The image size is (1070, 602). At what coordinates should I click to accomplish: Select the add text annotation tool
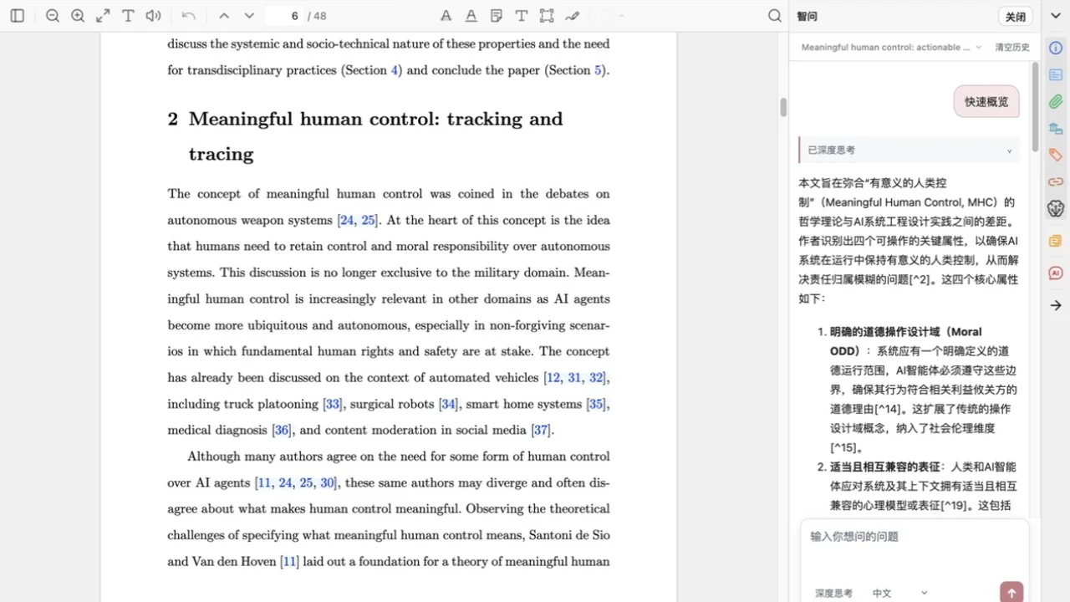(522, 16)
